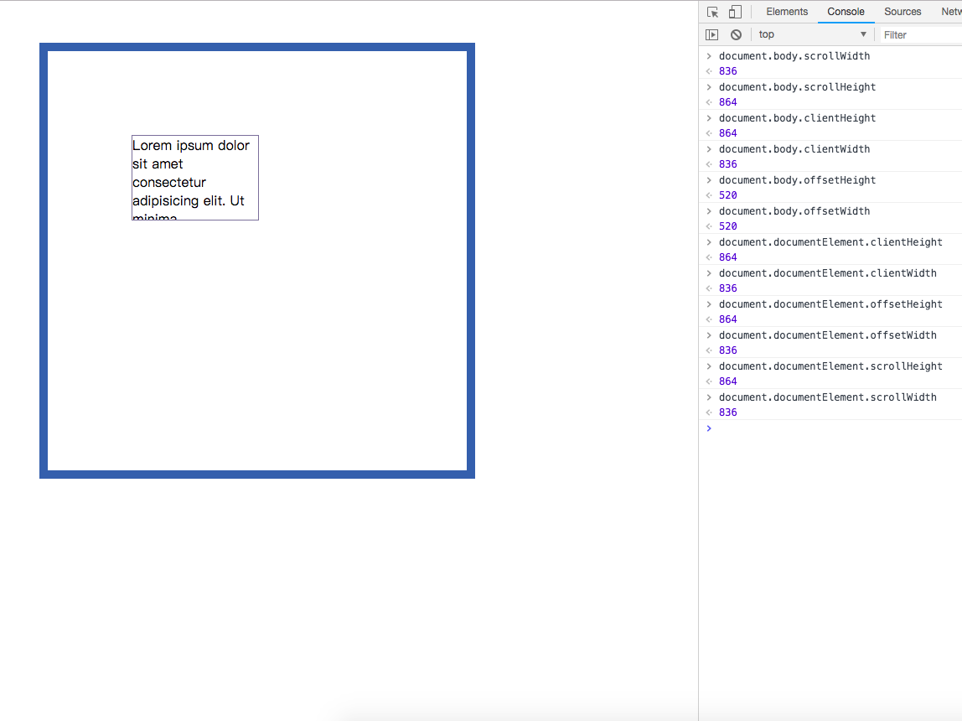Viewport: 962px width, 721px height.
Task: Click the document.body.offsetHeight command line
Action: pos(797,180)
